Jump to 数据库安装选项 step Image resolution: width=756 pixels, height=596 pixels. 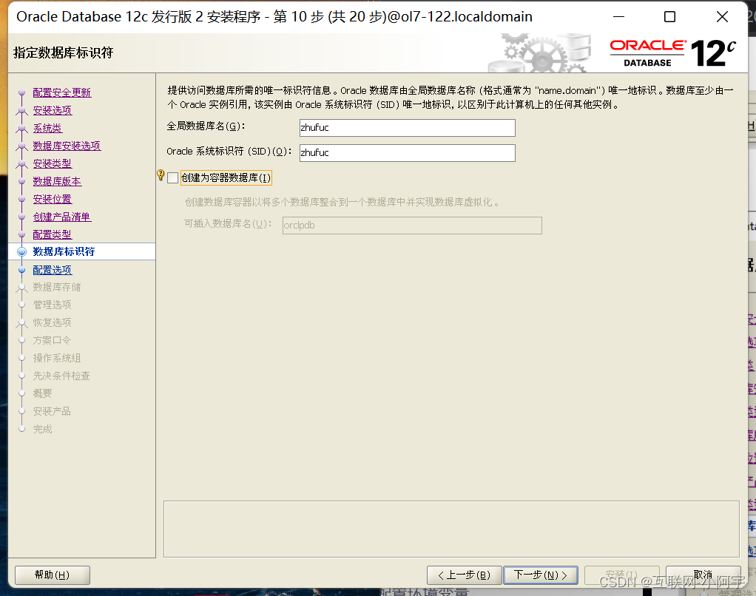point(67,146)
